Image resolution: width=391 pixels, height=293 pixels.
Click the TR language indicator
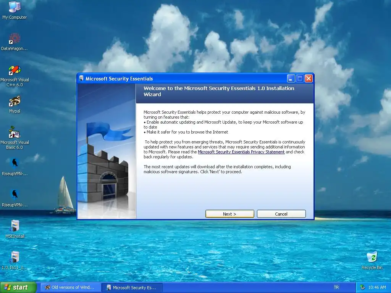pos(336,288)
